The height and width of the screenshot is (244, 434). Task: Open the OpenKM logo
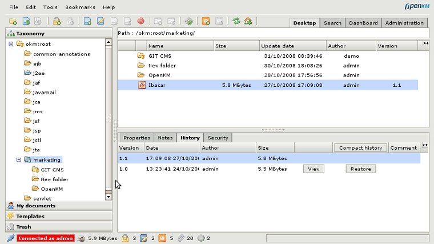[x=417, y=6]
